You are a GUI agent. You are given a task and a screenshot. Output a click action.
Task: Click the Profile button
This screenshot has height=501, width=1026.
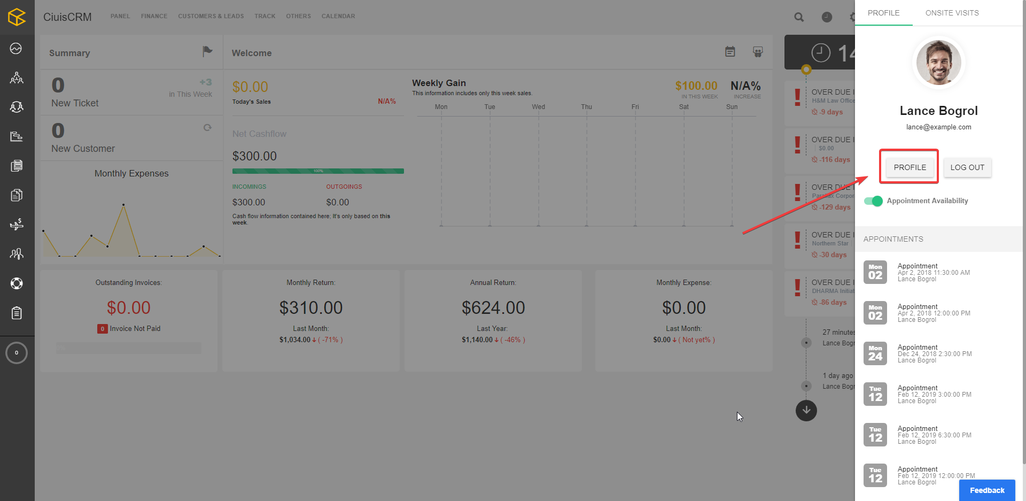tap(910, 167)
